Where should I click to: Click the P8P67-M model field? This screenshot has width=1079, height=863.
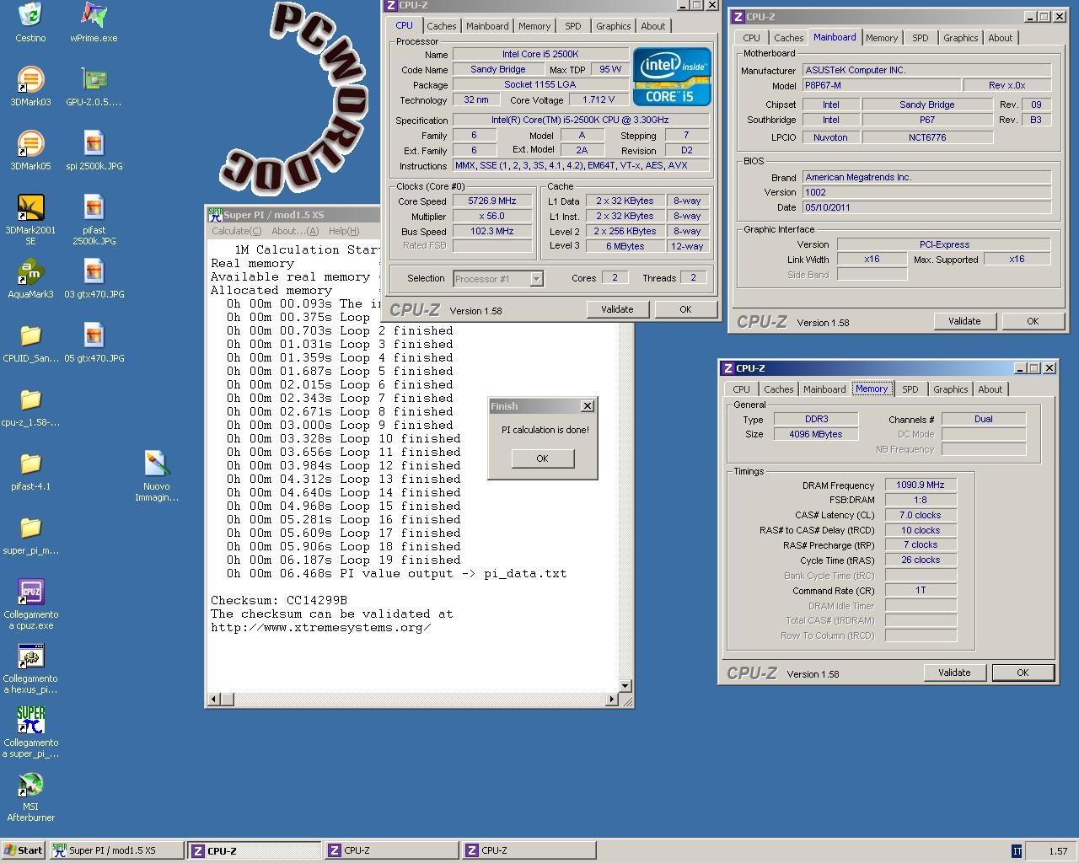[x=881, y=85]
